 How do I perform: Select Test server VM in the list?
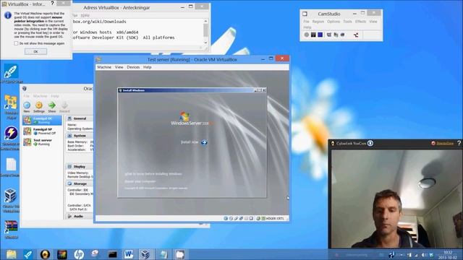pyautogui.click(x=42, y=142)
